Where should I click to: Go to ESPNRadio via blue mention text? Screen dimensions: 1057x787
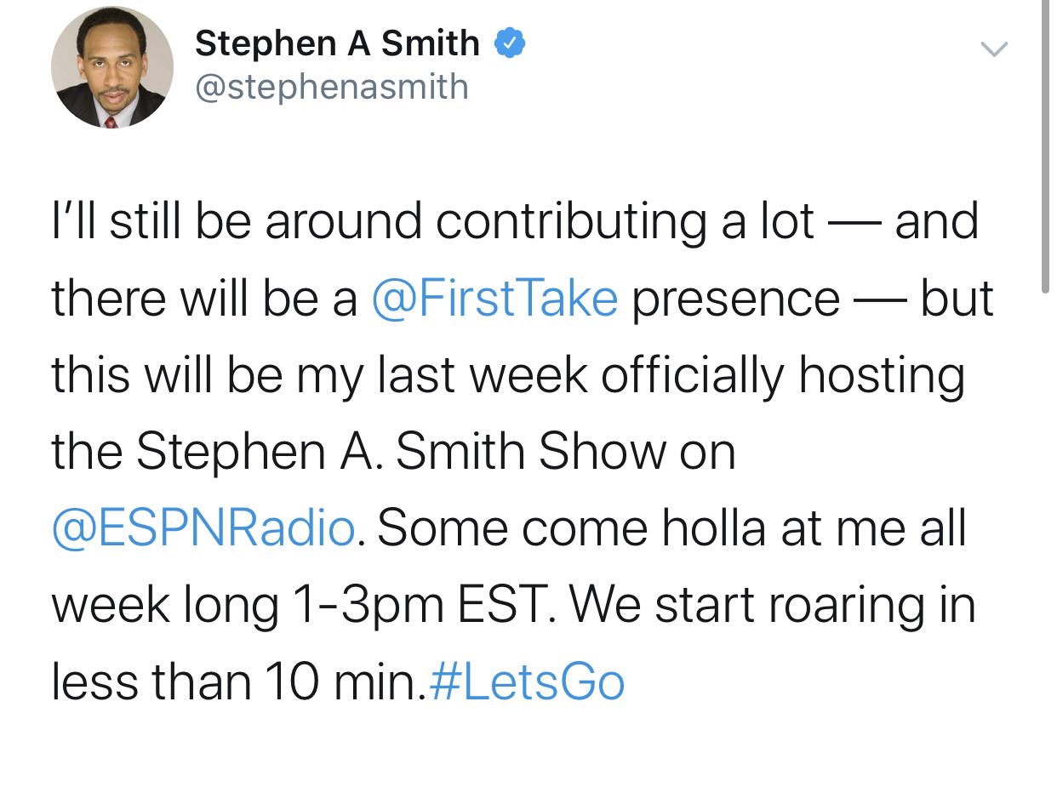pos(203,528)
